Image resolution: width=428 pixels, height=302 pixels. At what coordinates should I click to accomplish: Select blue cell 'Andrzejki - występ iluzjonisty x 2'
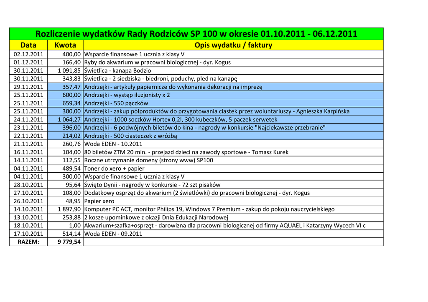tap(233, 95)
